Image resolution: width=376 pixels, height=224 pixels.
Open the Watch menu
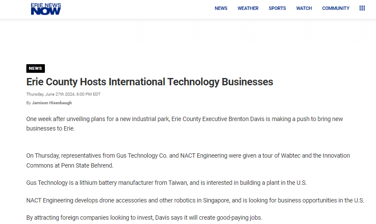pos(304,8)
